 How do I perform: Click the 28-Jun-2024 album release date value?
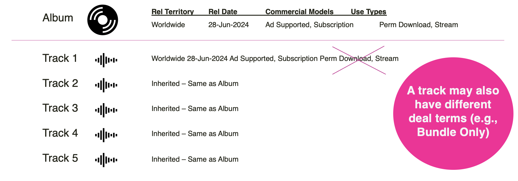228,25
